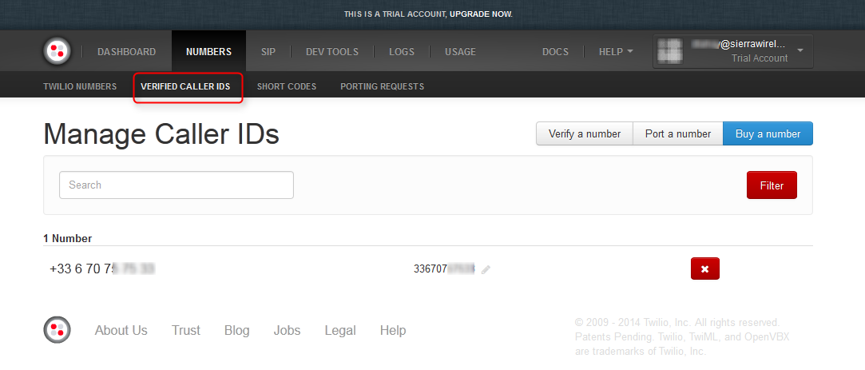The width and height of the screenshot is (865, 370).
Task: Expand the Help dropdown menu
Action: point(615,52)
